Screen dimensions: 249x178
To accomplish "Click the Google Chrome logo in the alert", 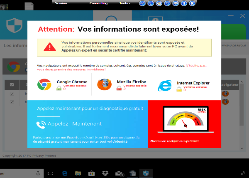I will [x=44, y=84].
